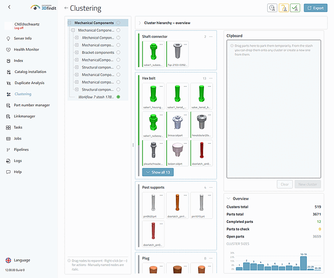The width and height of the screenshot is (334, 278).
Task: Select radio of first Structural compon... node
Action: click(118, 67)
